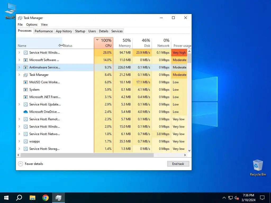Click the Microsoft OneDrive cloud icon

[26, 112]
